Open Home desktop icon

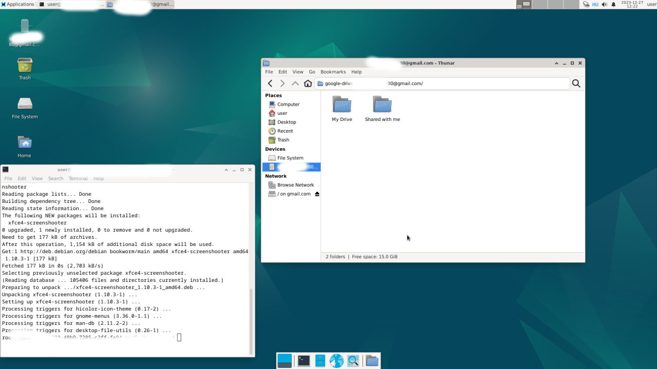point(25,147)
